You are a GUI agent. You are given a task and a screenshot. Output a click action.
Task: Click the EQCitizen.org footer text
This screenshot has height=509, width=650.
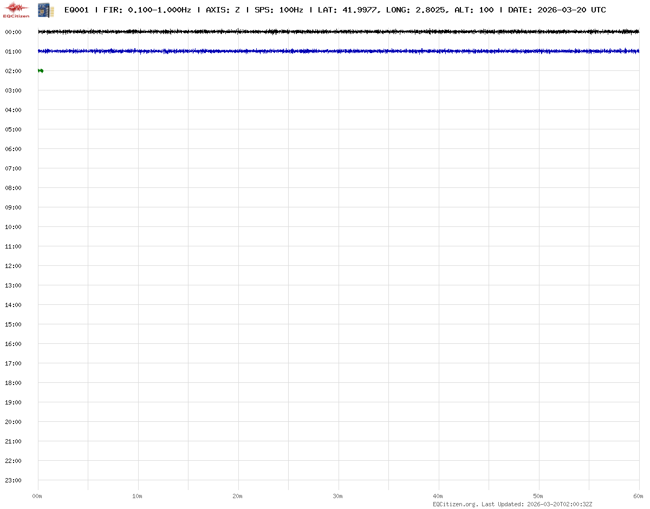pyautogui.click(x=455, y=504)
